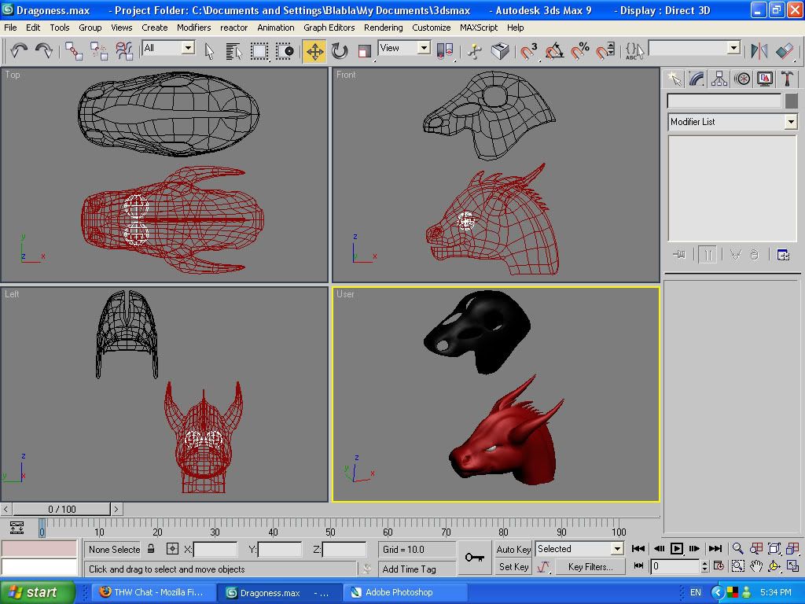Select the Select and Link tool
The image size is (805, 604).
pyautogui.click(x=73, y=50)
